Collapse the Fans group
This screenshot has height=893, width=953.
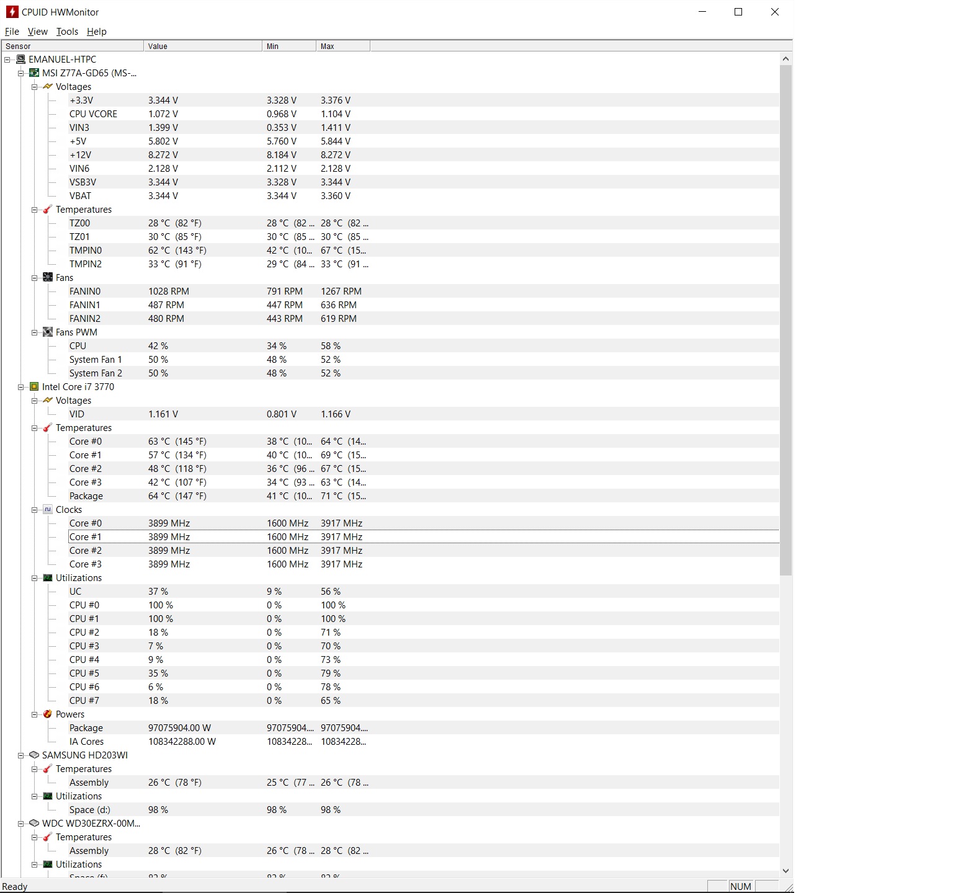35,278
